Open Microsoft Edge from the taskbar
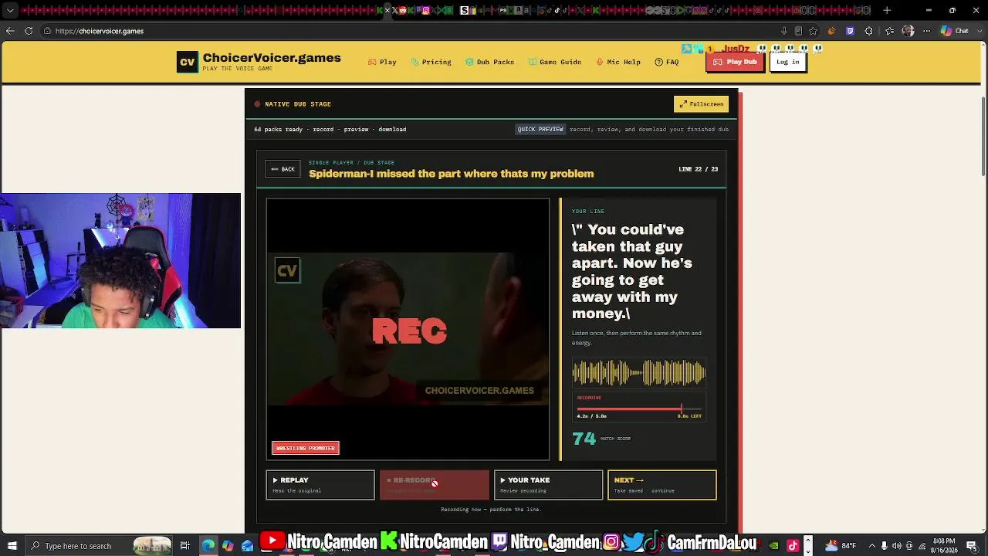 click(208, 546)
